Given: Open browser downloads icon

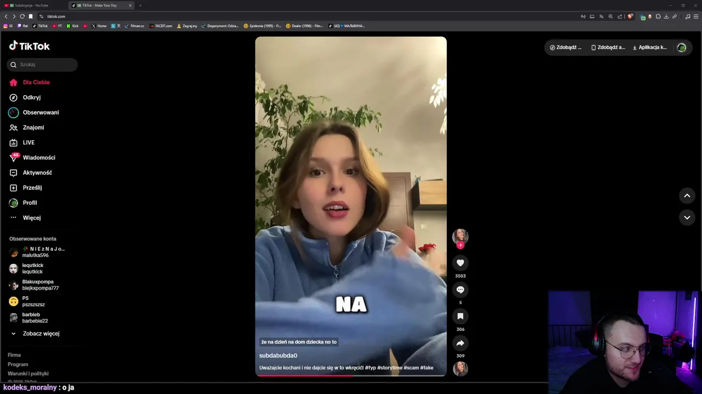Looking at the screenshot, I should [x=666, y=16].
